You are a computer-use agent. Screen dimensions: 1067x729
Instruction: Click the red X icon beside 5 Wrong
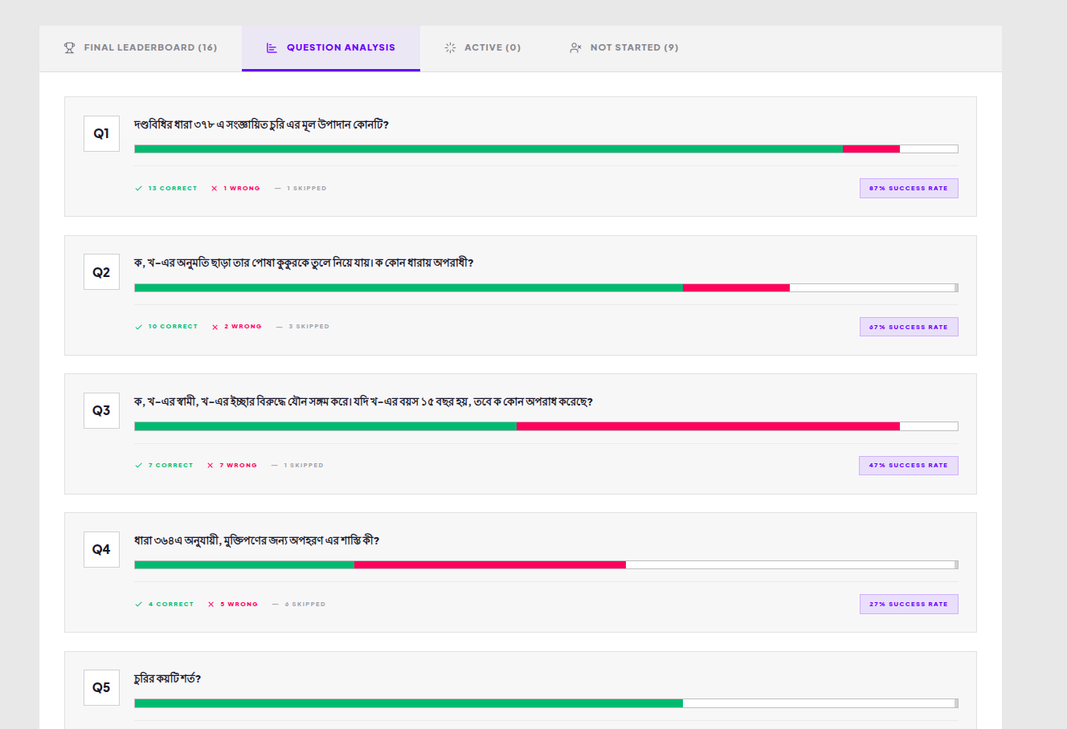click(x=211, y=605)
